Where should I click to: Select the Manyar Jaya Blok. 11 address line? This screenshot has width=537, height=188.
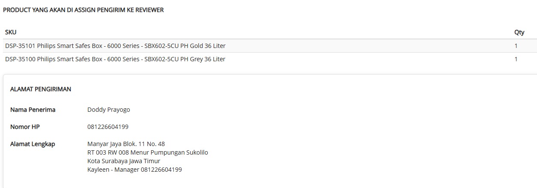point(126,144)
